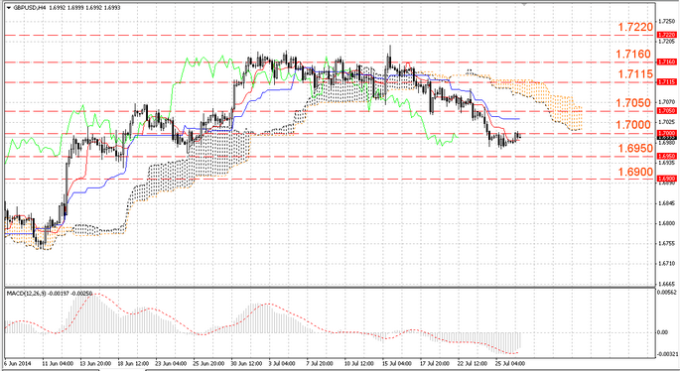Click the MACD(12,26,9) indicator label
The width and height of the screenshot is (680, 371).
[x=26, y=294]
